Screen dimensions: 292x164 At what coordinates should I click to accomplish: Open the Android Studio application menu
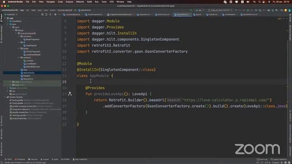coord(15,2)
